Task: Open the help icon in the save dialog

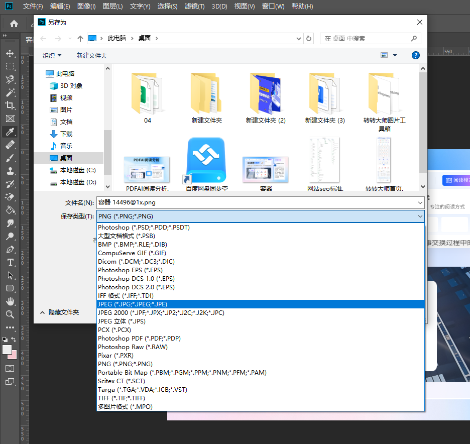Action: point(415,55)
